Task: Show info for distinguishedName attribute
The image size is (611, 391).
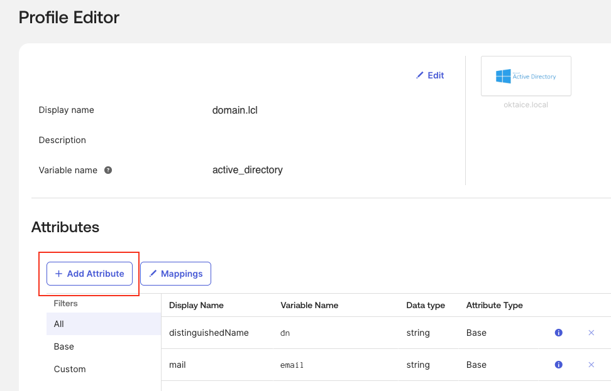Action: click(x=558, y=333)
